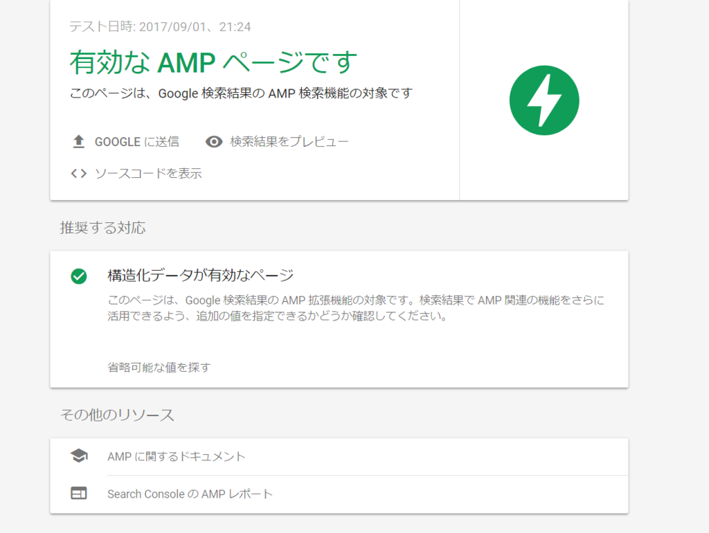Click the green AMP lightning bolt logo
The height and width of the screenshot is (533, 709).
pos(544,100)
